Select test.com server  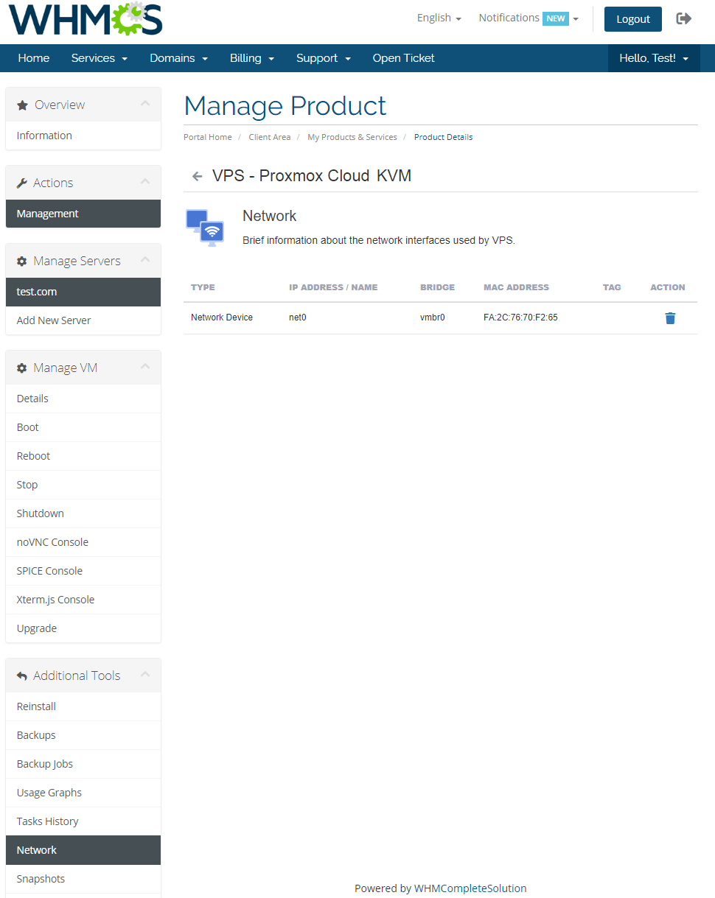click(83, 292)
